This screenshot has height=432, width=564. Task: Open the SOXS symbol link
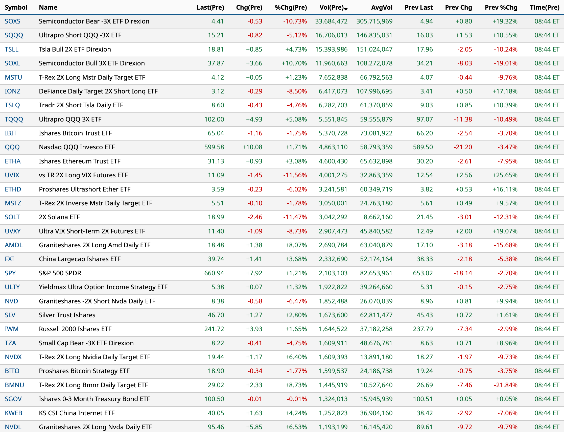click(x=12, y=21)
